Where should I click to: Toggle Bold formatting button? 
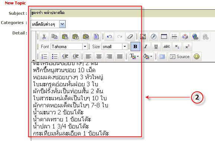135,47
